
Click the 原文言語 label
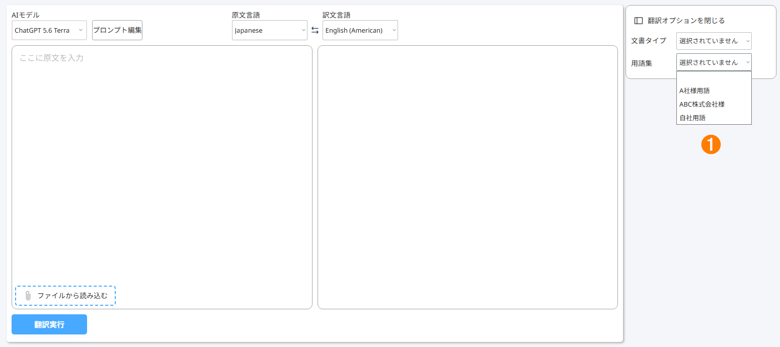click(x=246, y=15)
